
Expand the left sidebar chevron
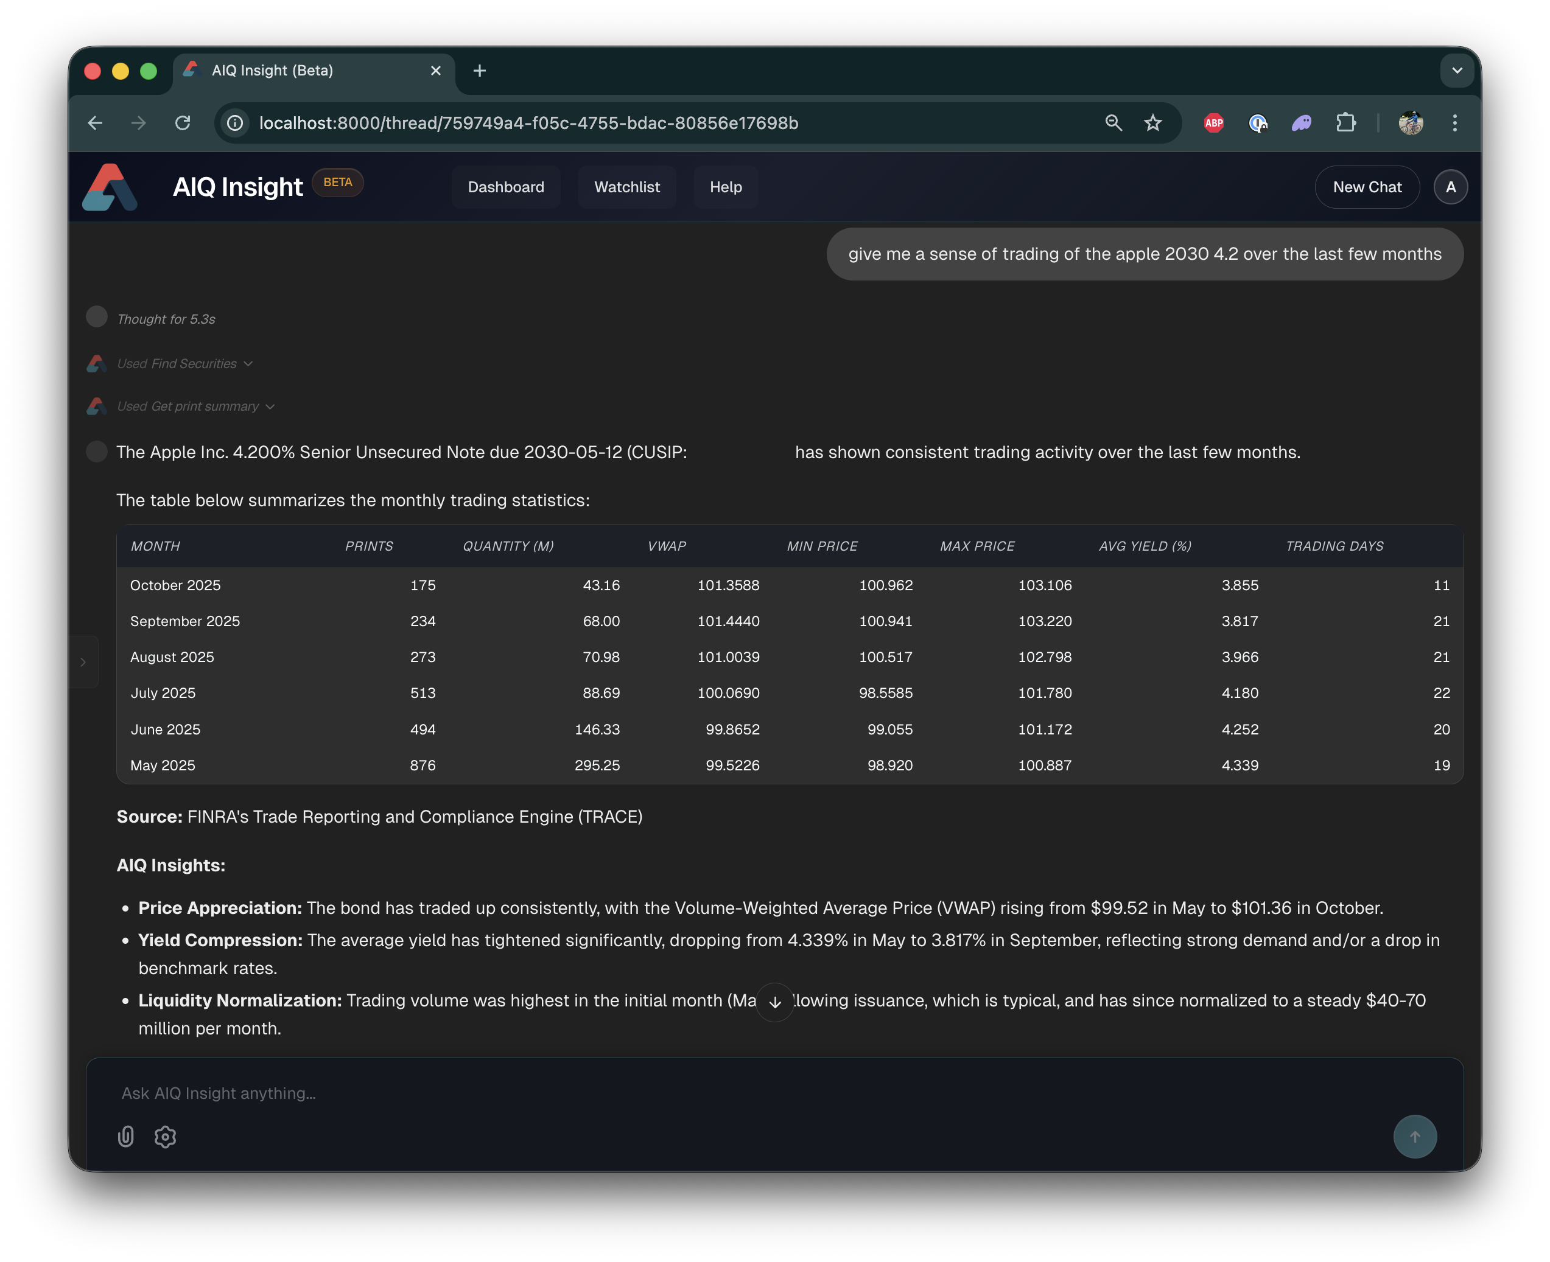83,662
